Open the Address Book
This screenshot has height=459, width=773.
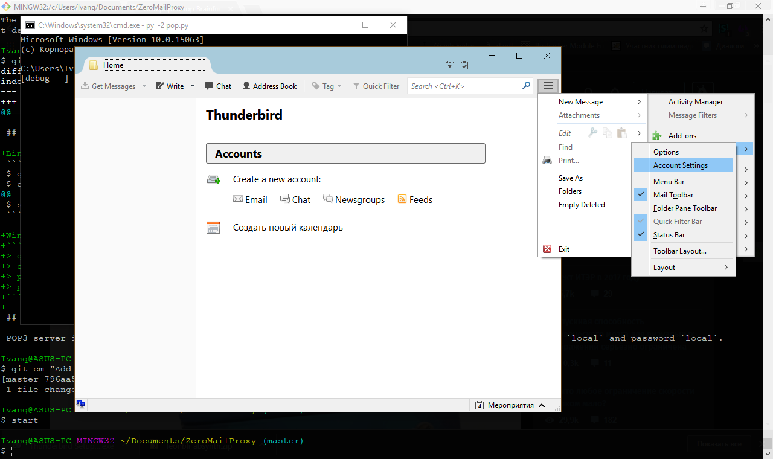(x=269, y=86)
